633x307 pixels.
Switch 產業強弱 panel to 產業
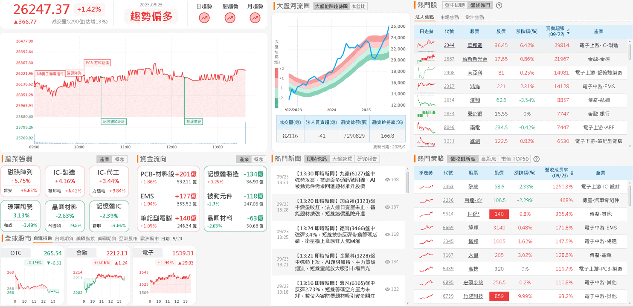[x=105, y=159]
